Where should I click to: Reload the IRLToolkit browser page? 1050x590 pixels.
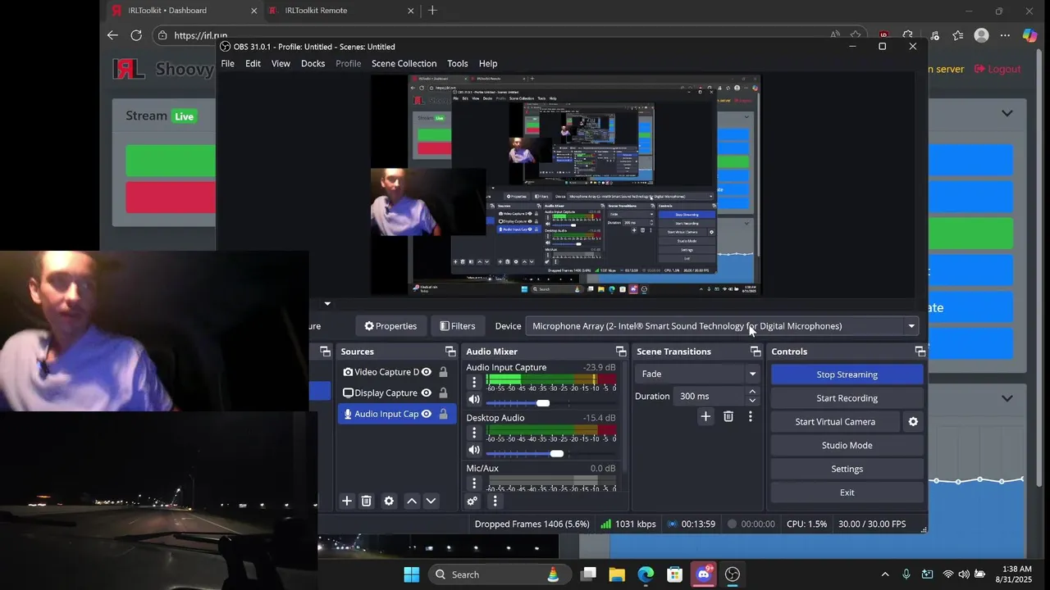[x=136, y=35]
